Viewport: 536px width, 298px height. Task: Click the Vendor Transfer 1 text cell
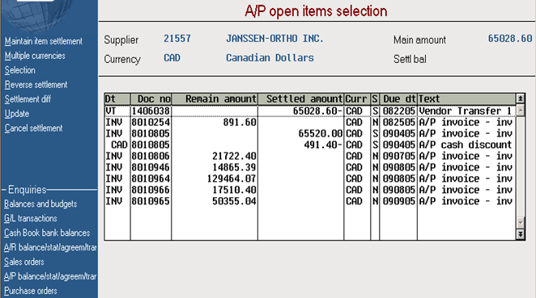(x=466, y=111)
